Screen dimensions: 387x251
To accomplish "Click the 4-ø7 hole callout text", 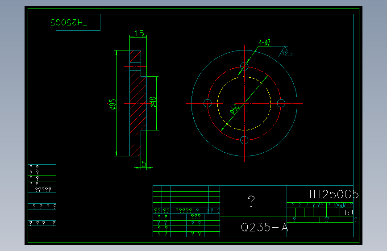I will [265, 42].
